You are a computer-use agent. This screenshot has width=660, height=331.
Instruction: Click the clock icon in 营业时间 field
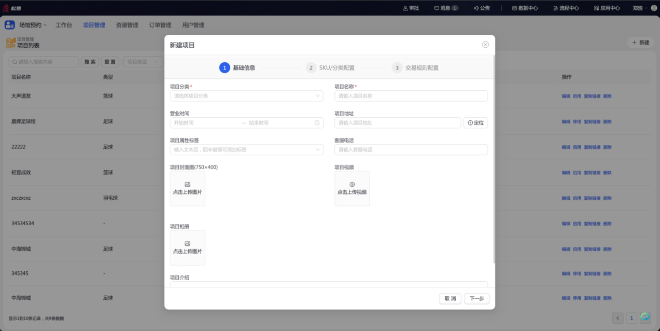point(317,123)
